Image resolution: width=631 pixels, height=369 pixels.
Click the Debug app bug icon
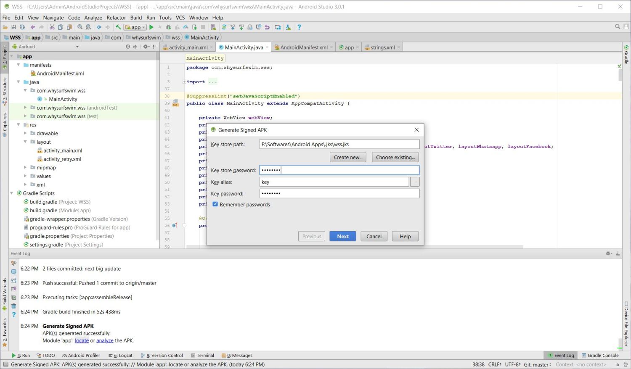[x=169, y=27]
